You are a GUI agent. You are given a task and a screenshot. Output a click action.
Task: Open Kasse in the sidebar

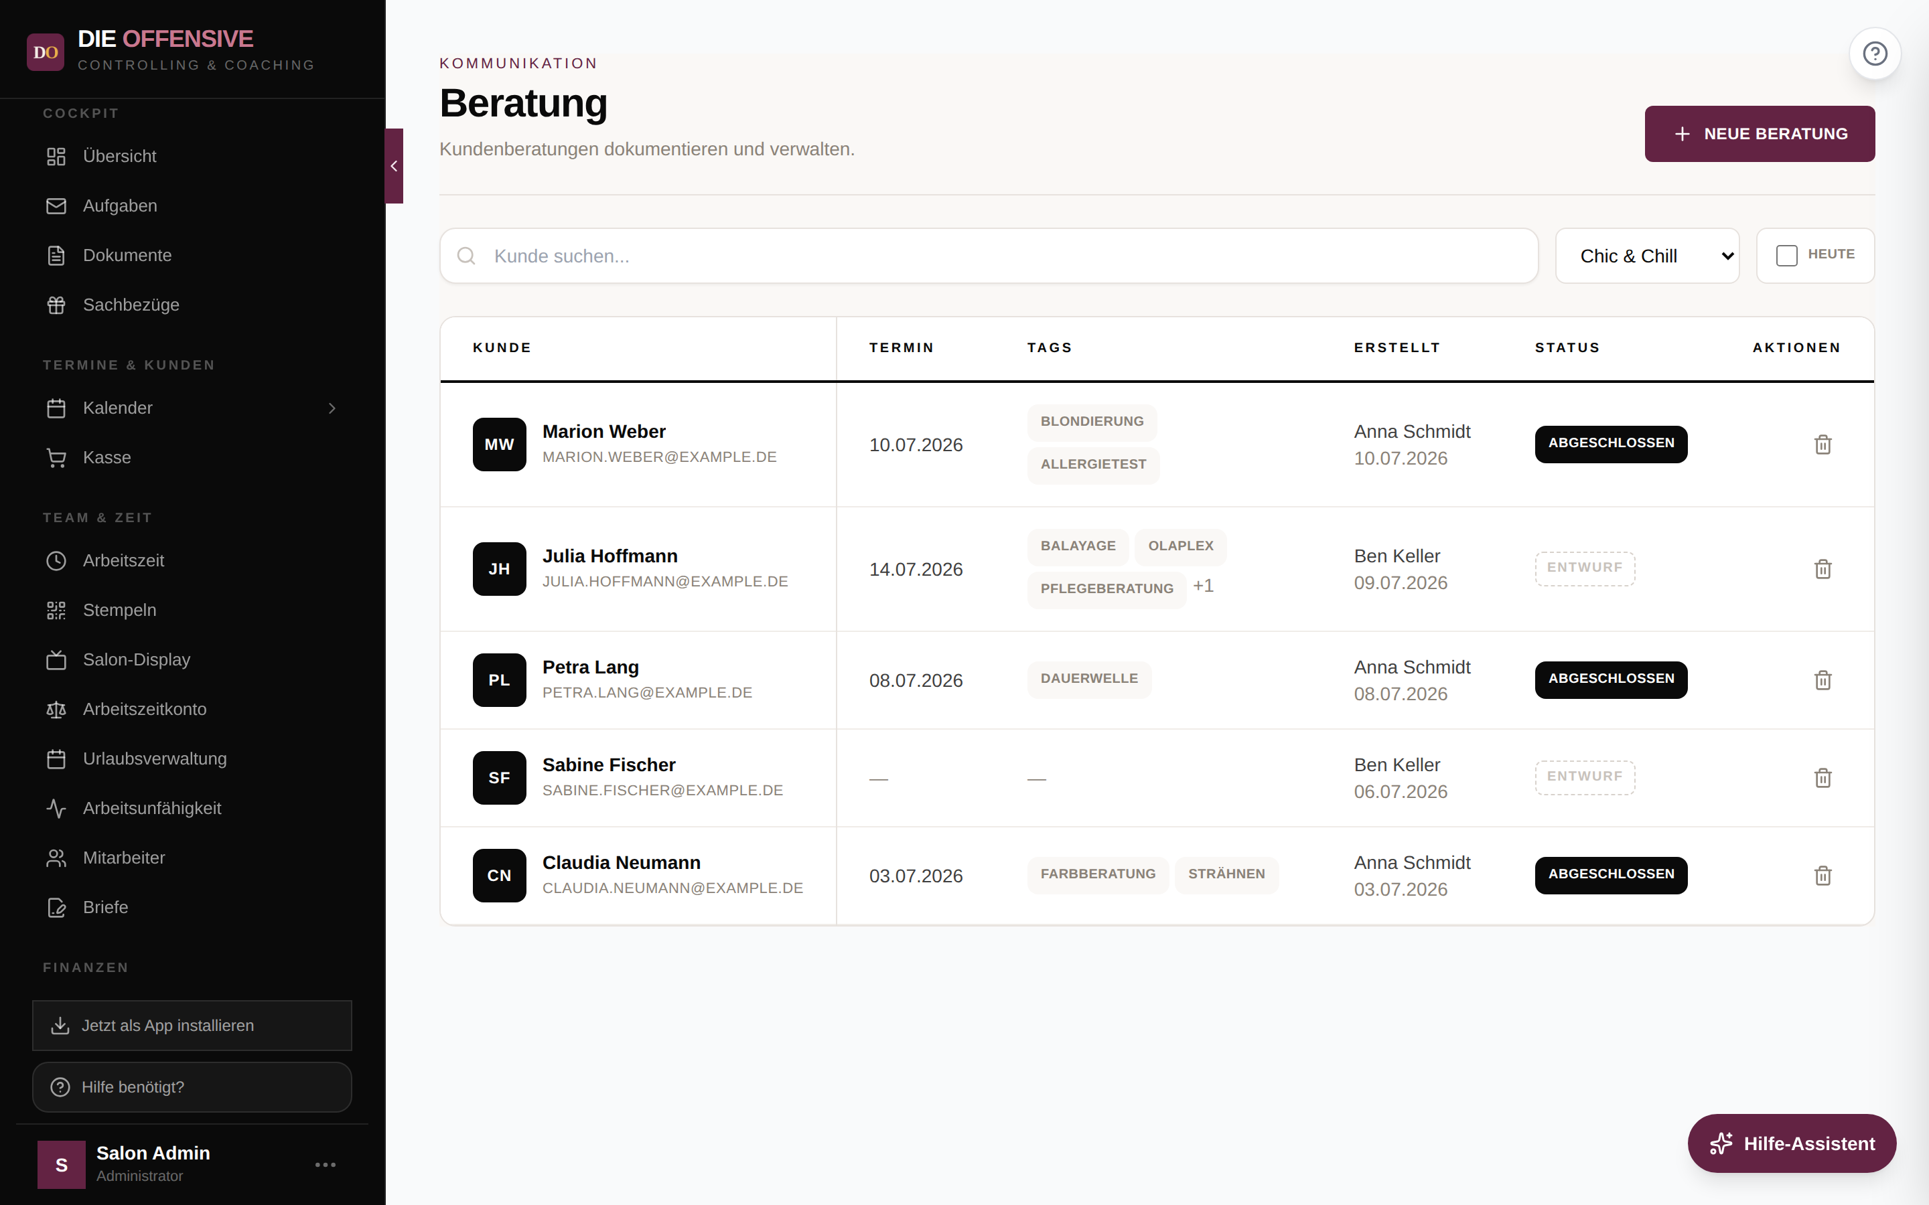pyautogui.click(x=192, y=457)
